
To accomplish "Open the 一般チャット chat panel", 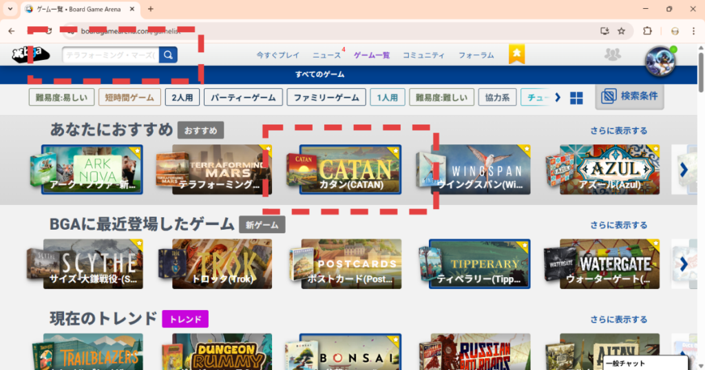I will click(x=644, y=363).
